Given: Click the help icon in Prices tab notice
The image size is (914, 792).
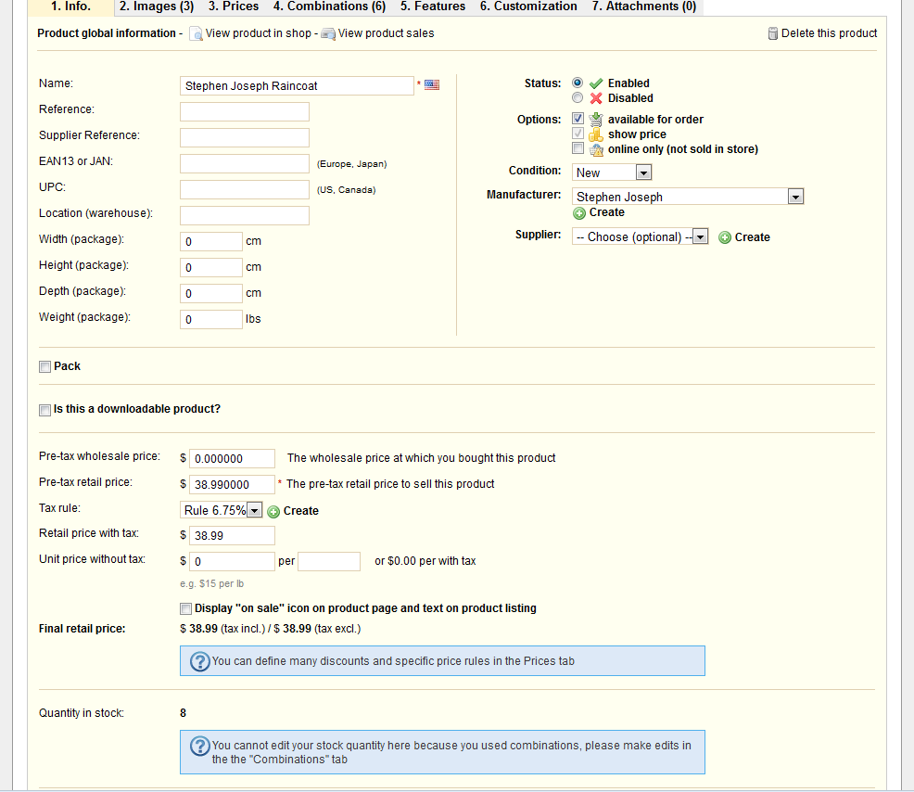Looking at the screenshot, I should pos(200,661).
